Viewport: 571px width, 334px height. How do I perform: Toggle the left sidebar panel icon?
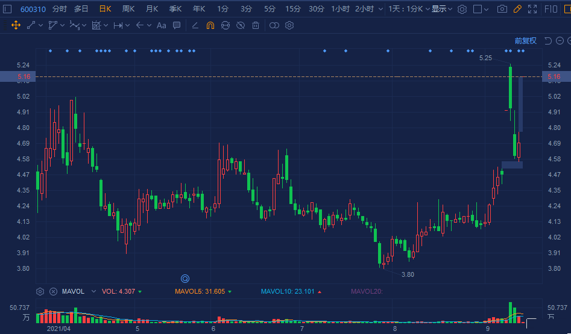coord(7,9)
